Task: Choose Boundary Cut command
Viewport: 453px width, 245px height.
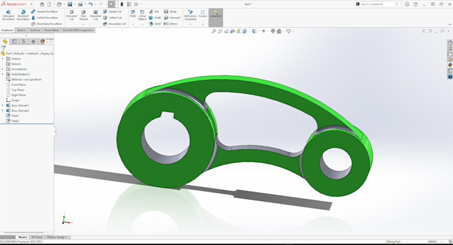Action: pos(115,24)
